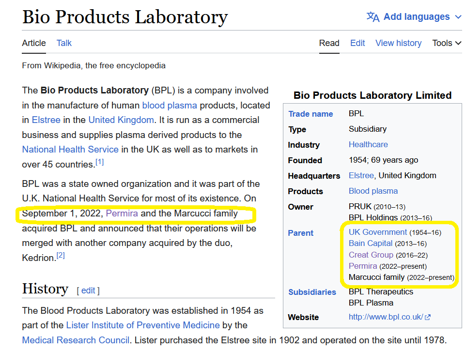Click the page title Bio Products Laboratory
Viewport: 466px width, 352px height.
pos(125,17)
